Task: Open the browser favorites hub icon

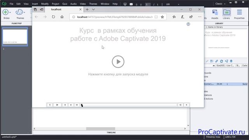Action: click(174, 17)
